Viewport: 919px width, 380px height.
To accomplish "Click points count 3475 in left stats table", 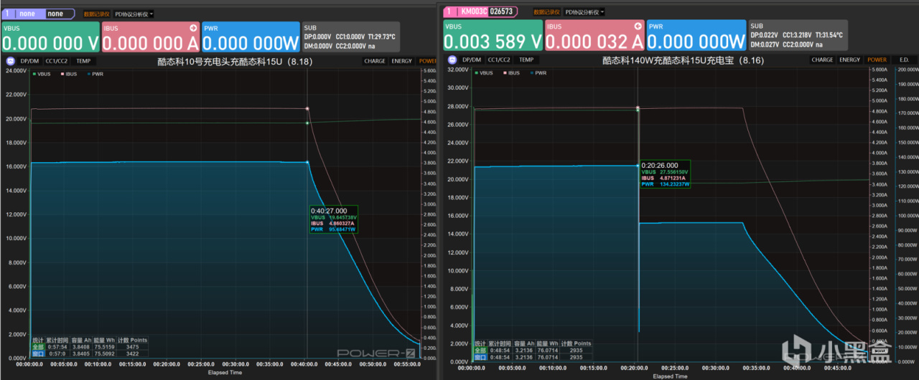I will (x=131, y=347).
